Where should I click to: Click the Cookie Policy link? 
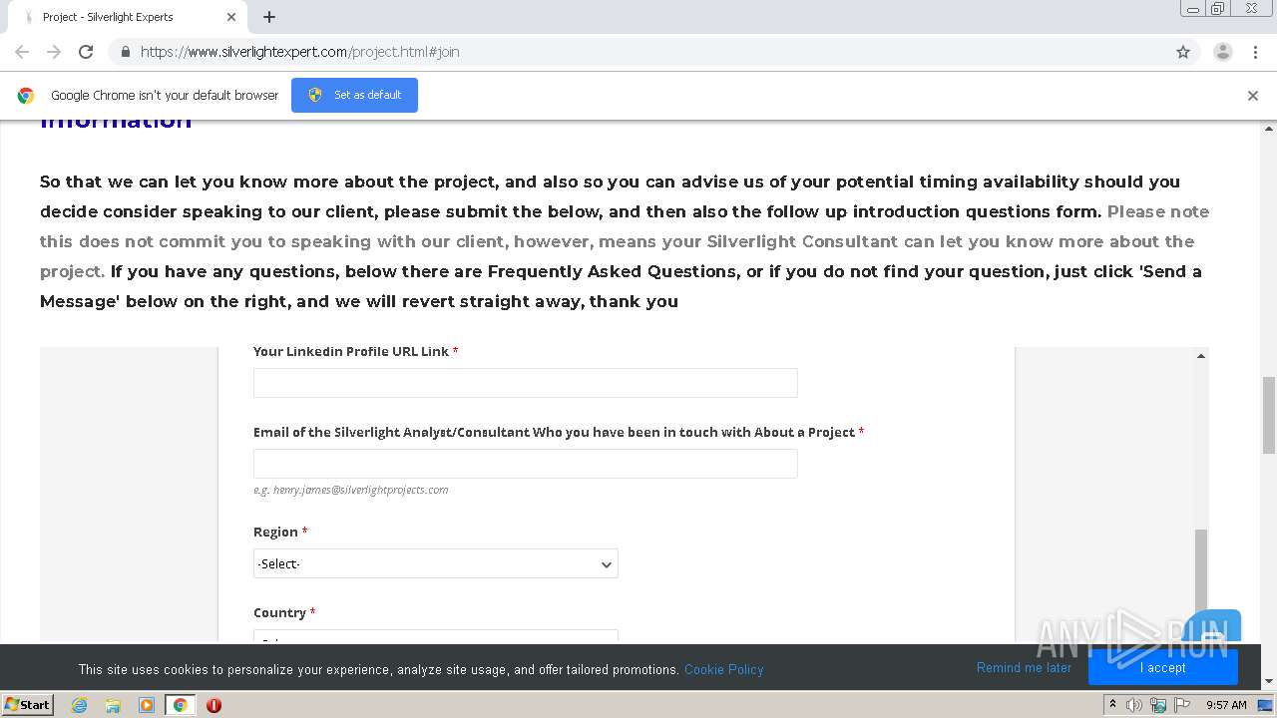[724, 669]
